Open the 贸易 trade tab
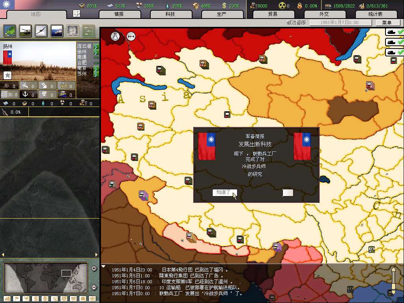This screenshot has height=303, width=404. click(273, 14)
